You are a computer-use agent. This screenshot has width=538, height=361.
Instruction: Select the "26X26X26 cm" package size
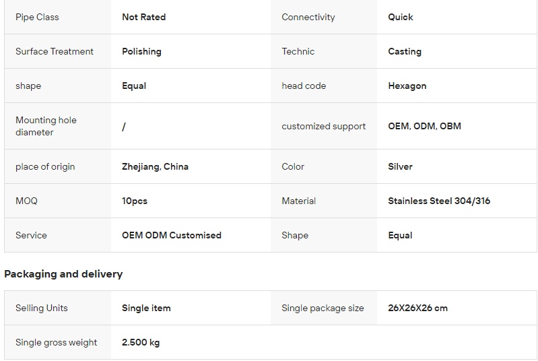click(417, 308)
